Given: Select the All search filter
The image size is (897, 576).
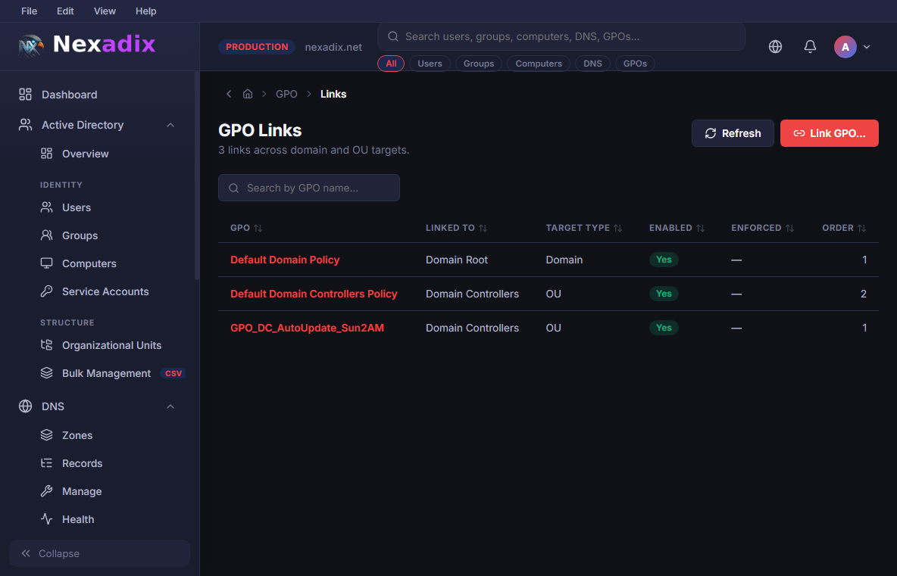Looking at the screenshot, I should [x=391, y=64].
